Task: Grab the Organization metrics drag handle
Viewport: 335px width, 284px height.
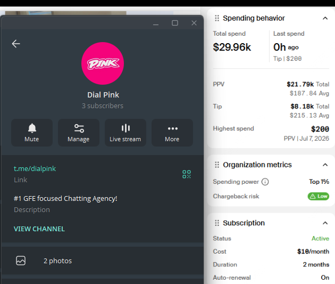Action: pos(217,165)
